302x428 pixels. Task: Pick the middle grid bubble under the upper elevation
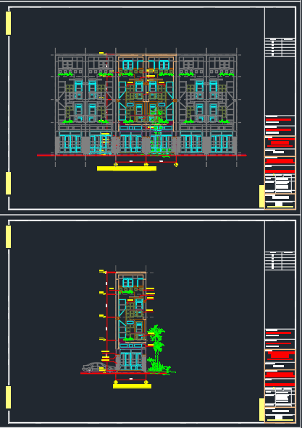pyautogui.click(x=146, y=164)
